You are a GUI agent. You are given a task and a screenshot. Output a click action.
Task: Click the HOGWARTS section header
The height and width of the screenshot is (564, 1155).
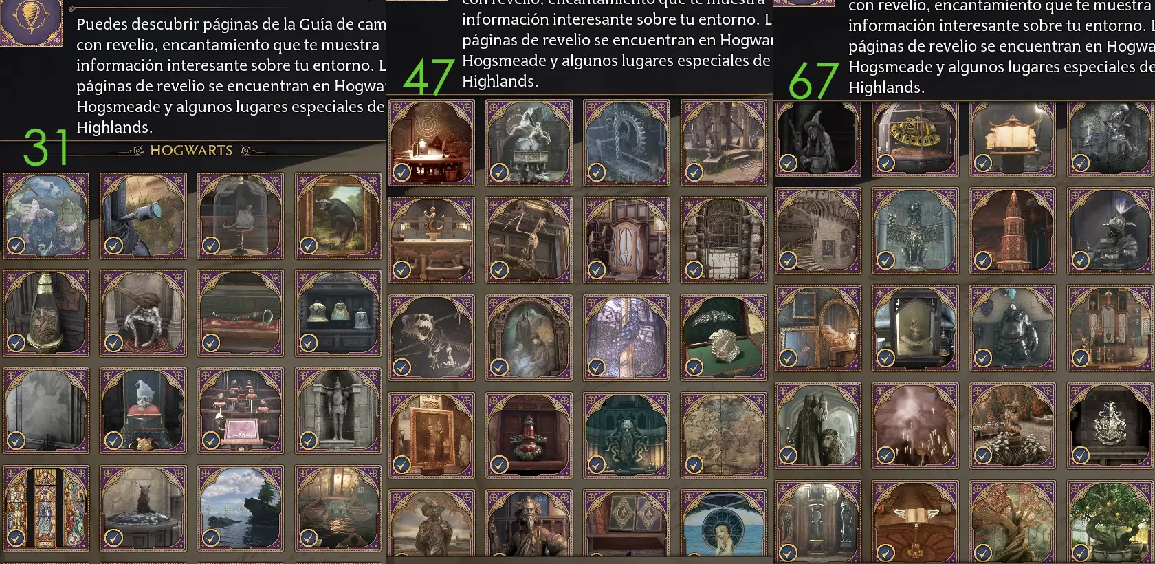[x=191, y=151]
